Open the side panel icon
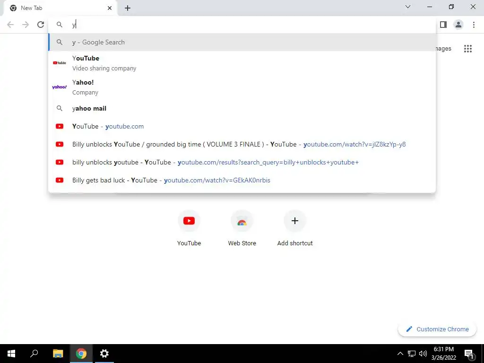Viewport: 484px width, 363px height. 443,25
